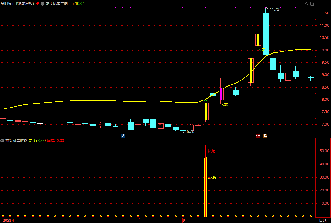
Task: Click the 龙头: 0.00 readout
Action: tap(37, 141)
